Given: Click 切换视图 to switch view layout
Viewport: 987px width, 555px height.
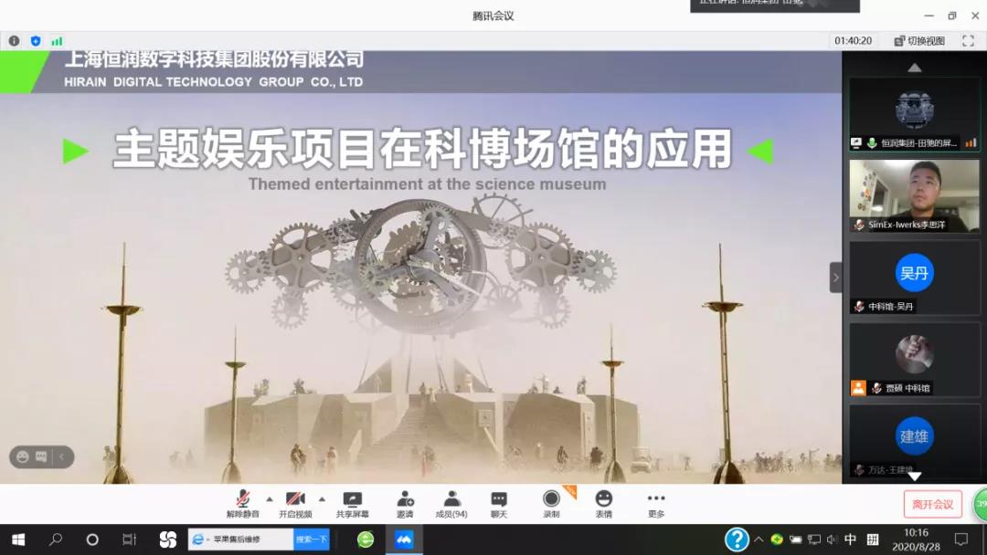Looking at the screenshot, I should tap(919, 41).
